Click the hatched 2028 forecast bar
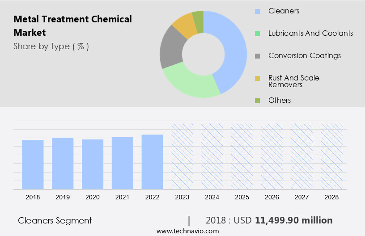The height and width of the screenshot is (236, 365). 332,156
